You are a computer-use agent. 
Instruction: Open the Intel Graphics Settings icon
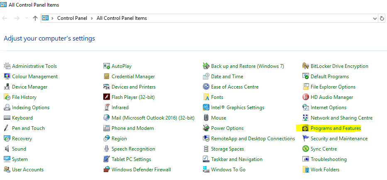206,108
